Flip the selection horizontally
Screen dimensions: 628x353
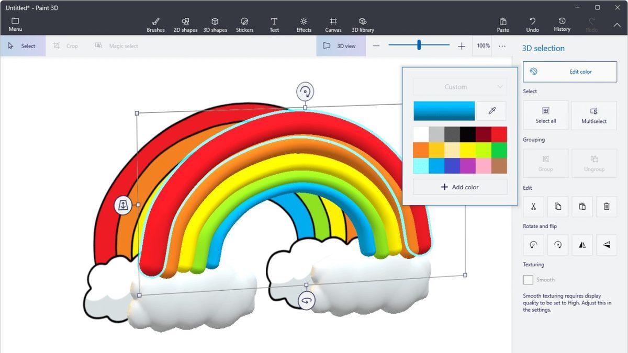pos(582,245)
